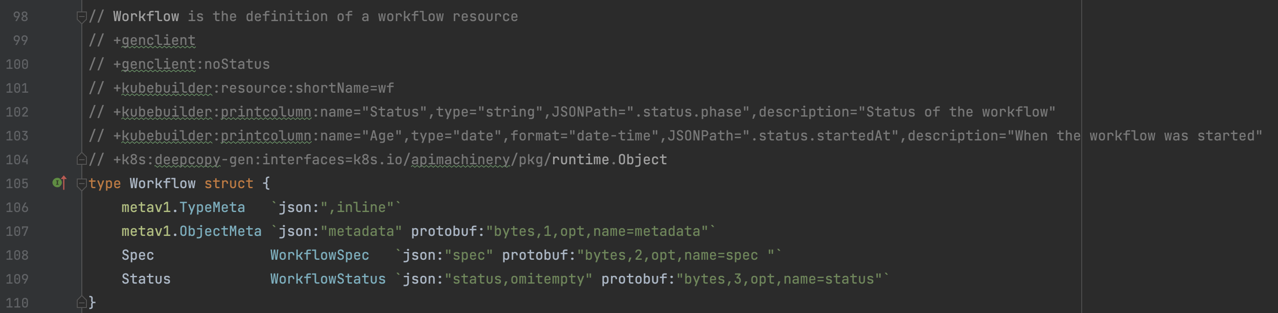Click the WorkflowSpec type name
1278x313 pixels.
point(319,255)
